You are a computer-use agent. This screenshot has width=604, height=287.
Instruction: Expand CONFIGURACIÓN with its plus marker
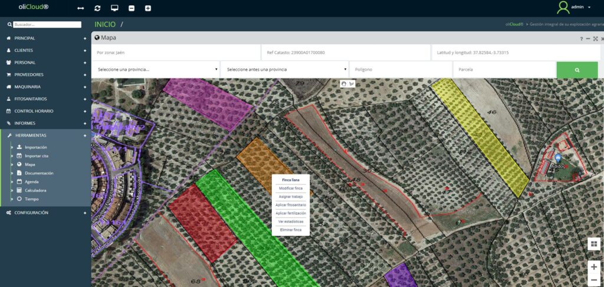[85, 212]
